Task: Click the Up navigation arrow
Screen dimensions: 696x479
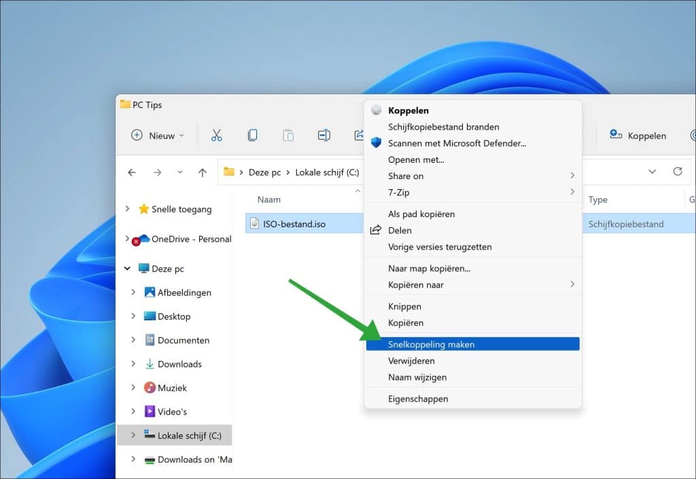Action: (x=202, y=172)
